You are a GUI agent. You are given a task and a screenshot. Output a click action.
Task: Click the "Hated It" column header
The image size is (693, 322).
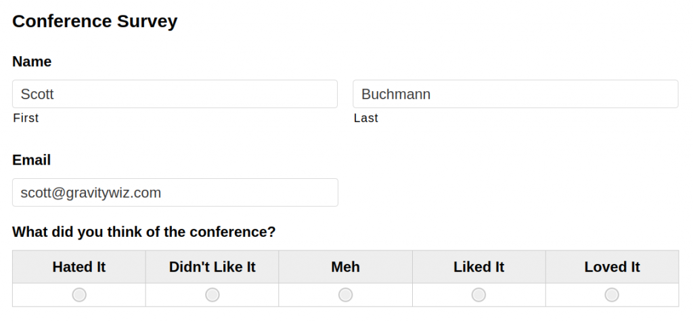point(79,267)
